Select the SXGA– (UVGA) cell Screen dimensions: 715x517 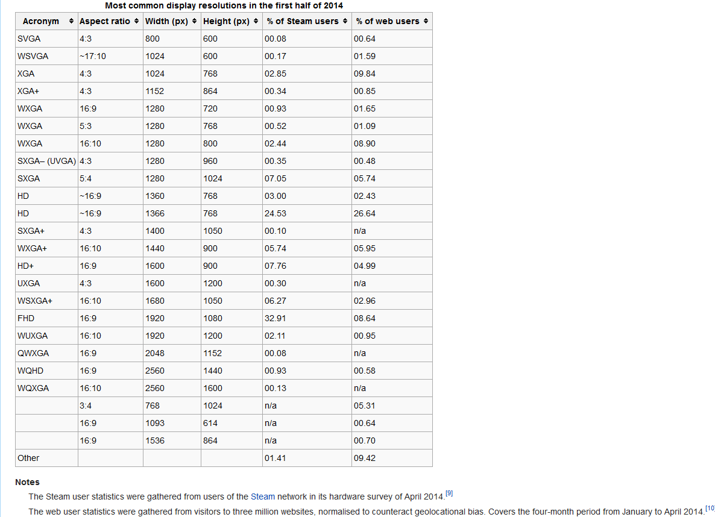46,161
